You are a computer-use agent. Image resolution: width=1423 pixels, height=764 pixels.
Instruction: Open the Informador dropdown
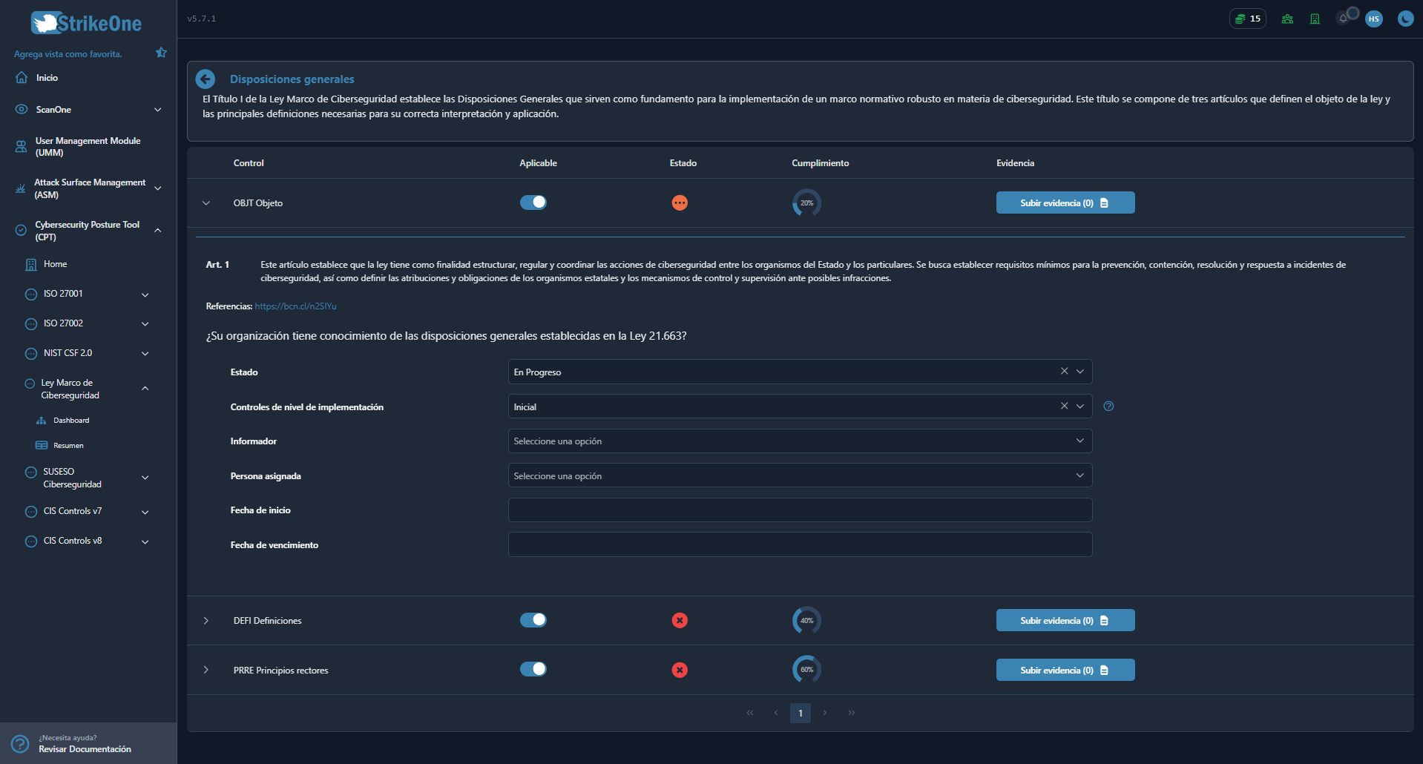click(x=800, y=441)
